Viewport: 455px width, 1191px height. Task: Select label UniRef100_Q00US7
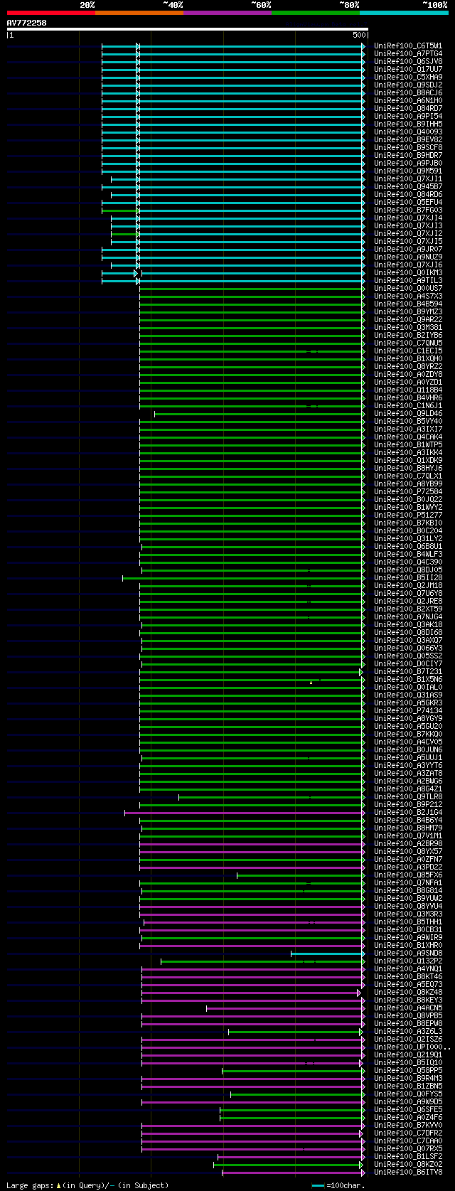408,288
